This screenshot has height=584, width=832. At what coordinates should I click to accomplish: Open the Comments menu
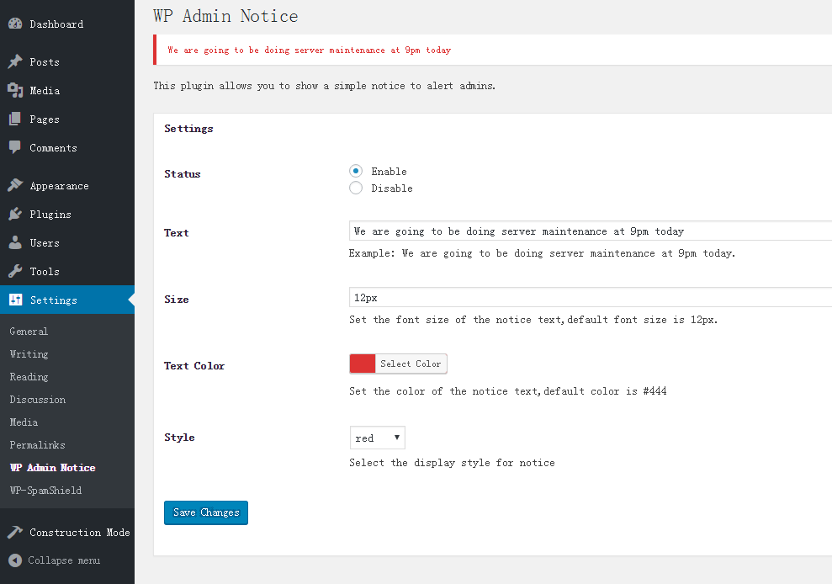53,148
